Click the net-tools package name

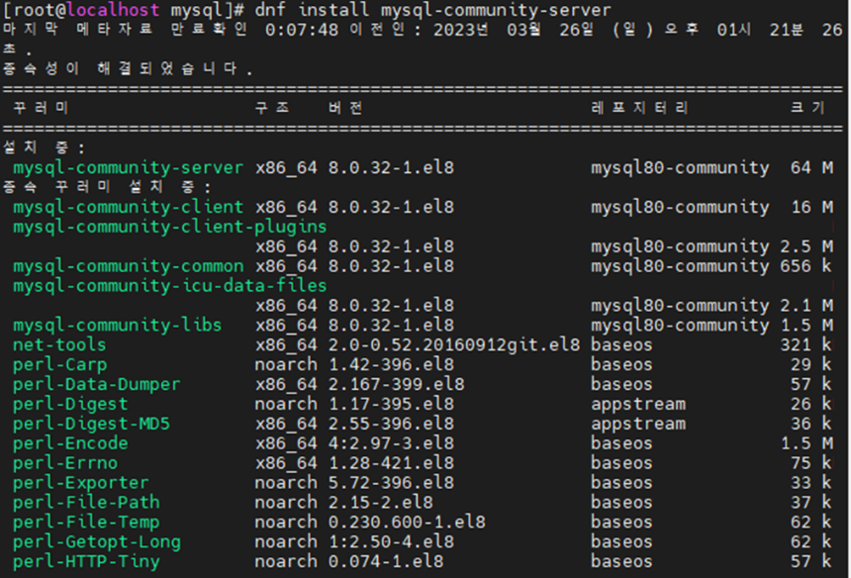59,345
